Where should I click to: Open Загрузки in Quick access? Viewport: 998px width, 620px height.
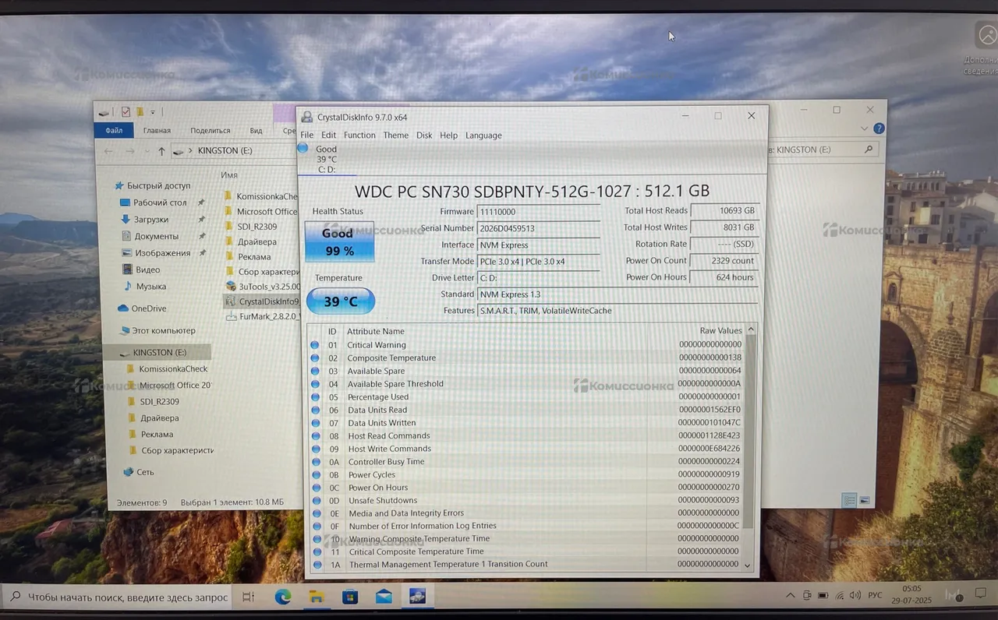point(150,220)
